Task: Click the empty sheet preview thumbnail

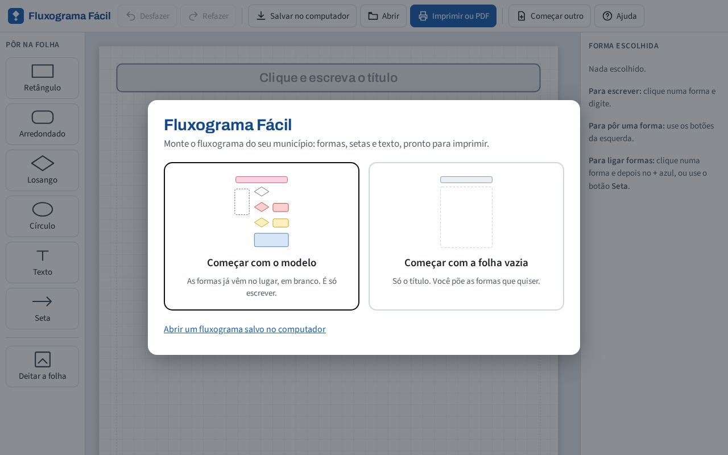Action: 466,212
